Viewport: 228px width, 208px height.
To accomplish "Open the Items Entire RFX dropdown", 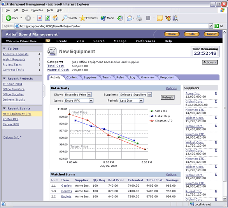I will tap(91, 101).
